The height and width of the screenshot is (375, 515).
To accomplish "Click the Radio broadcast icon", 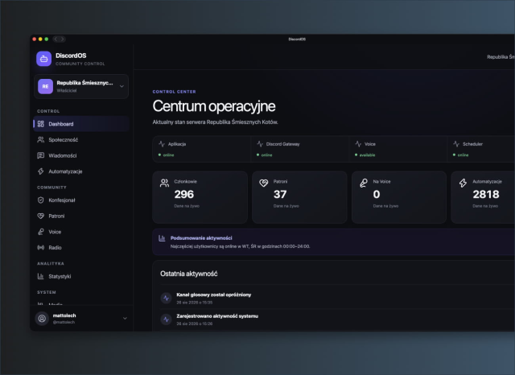I will click(41, 247).
